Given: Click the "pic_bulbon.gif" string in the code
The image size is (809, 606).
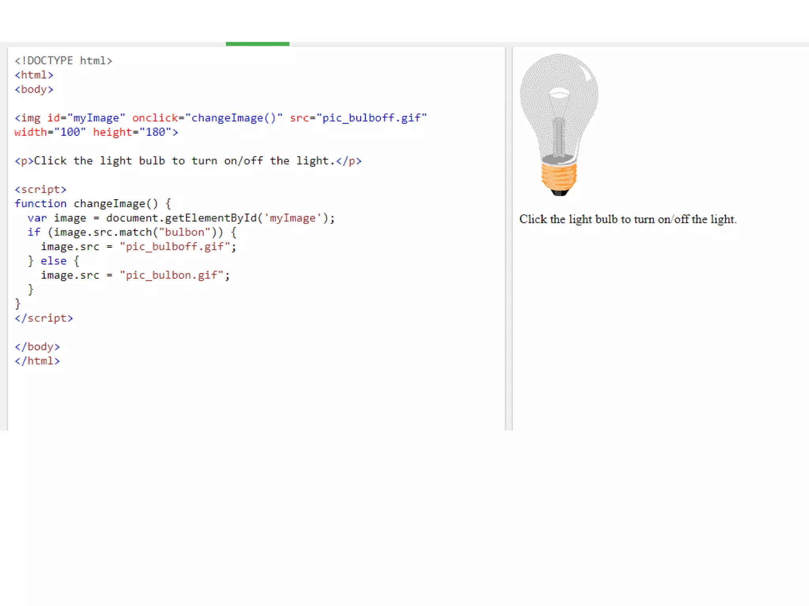Looking at the screenshot, I should click(x=171, y=275).
